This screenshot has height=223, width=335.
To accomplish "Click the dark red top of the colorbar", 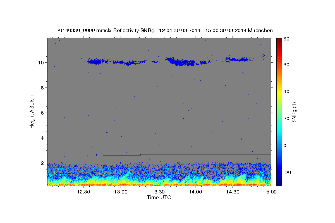I will pos(279,40).
